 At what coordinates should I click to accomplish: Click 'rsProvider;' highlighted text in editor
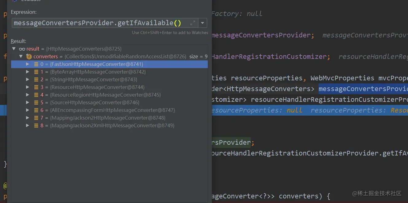pyautogui.click(x=233, y=142)
